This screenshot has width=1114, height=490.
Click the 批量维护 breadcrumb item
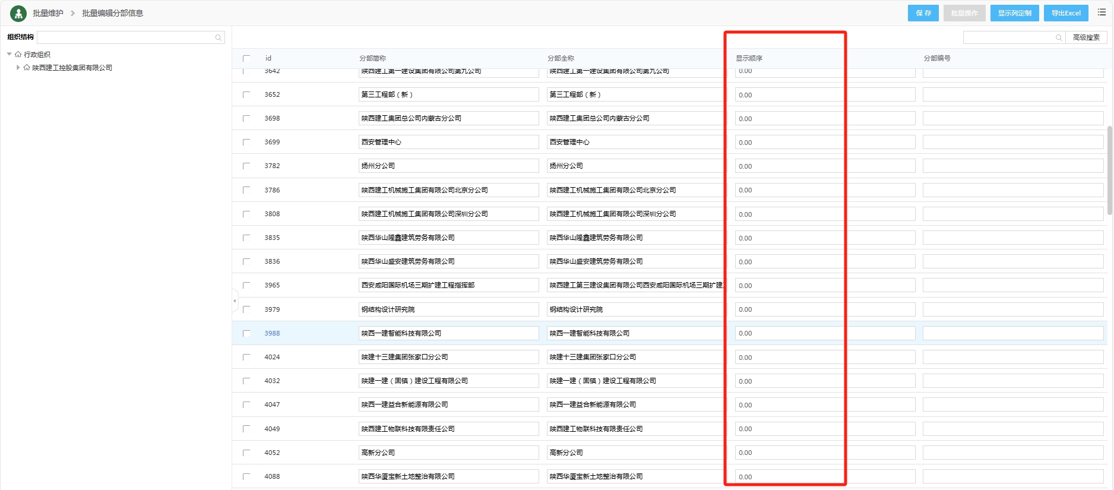tap(48, 13)
